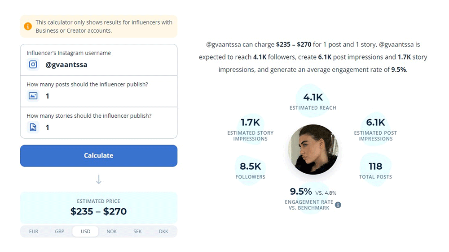Click the Instagram logo icon
Screen dimensions: 449x252
pyautogui.click(x=33, y=64)
